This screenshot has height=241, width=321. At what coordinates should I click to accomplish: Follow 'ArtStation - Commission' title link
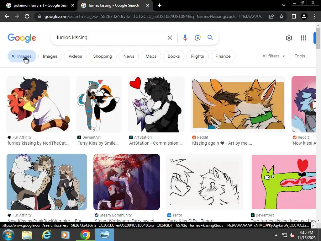155,143
